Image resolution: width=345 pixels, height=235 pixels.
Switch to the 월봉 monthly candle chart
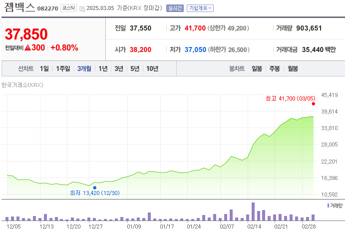(293, 68)
